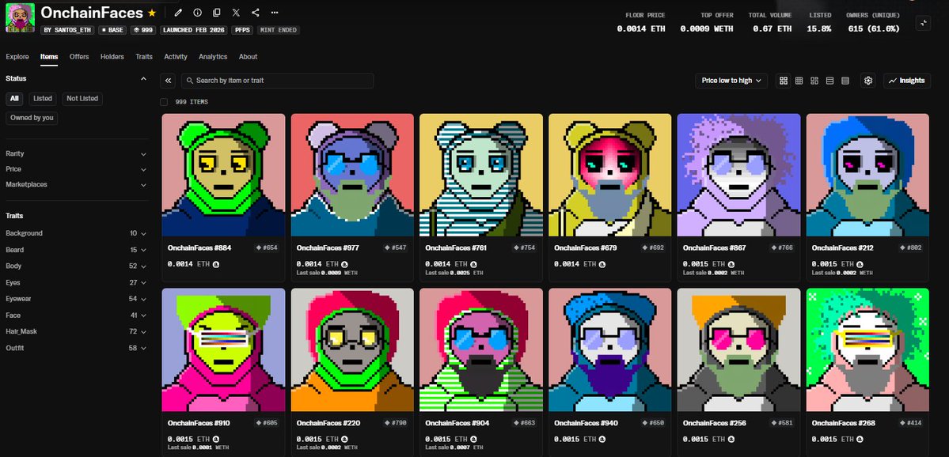The width and height of the screenshot is (949, 457).
Task: Click the marketplace icon beside #268 price
Action: (860, 440)
